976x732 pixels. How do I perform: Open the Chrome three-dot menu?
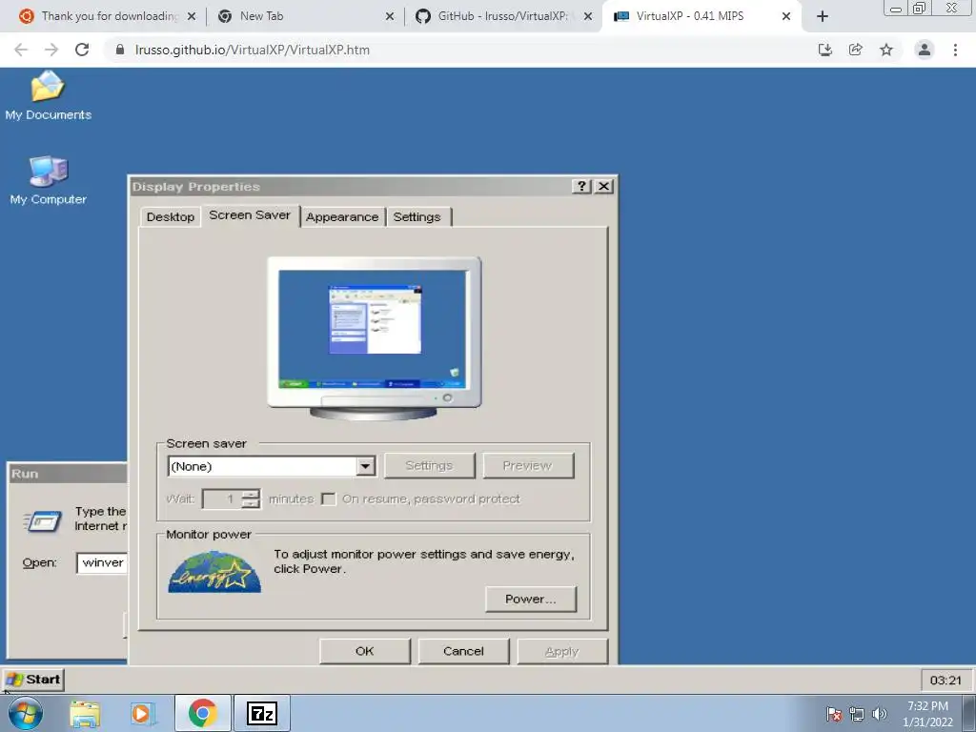click(x=955, y=50)
